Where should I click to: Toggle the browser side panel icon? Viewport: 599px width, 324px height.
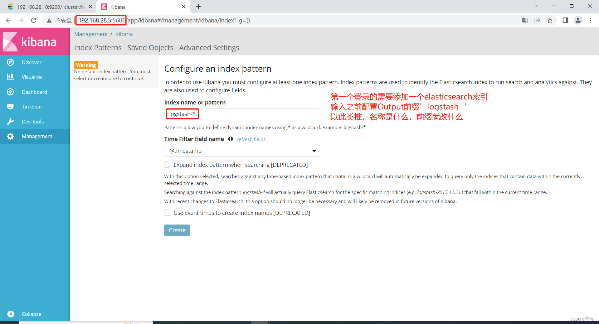[565, 20]
